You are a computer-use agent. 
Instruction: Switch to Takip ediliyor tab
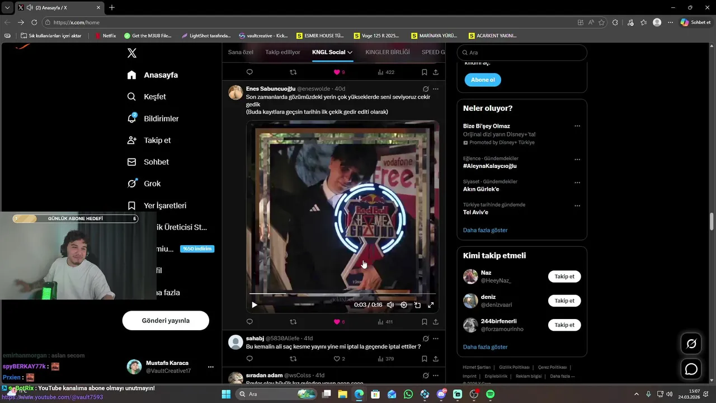pyautogui.click(x=282, y=52)
